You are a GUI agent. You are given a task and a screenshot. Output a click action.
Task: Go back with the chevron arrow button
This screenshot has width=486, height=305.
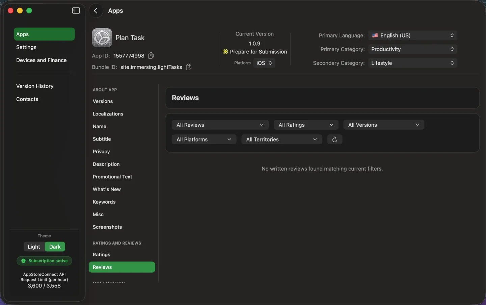96,11
